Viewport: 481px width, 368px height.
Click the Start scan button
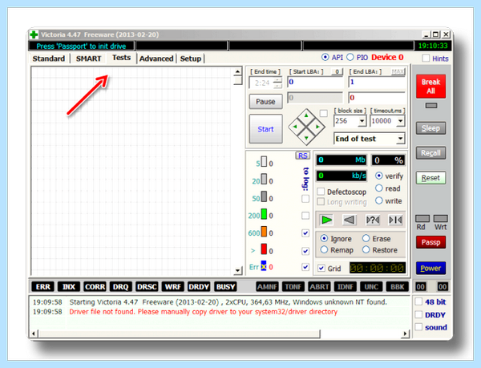[265, 129]
